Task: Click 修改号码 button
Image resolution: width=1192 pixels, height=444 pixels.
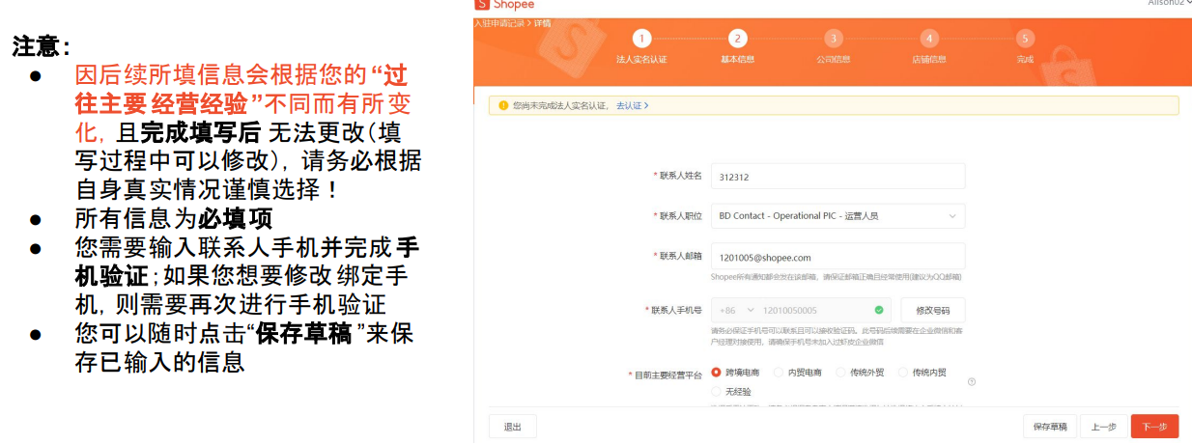Action: tap(933, 310)
